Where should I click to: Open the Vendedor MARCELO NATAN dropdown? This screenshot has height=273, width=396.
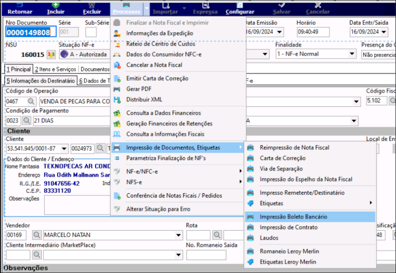[178, 235]
